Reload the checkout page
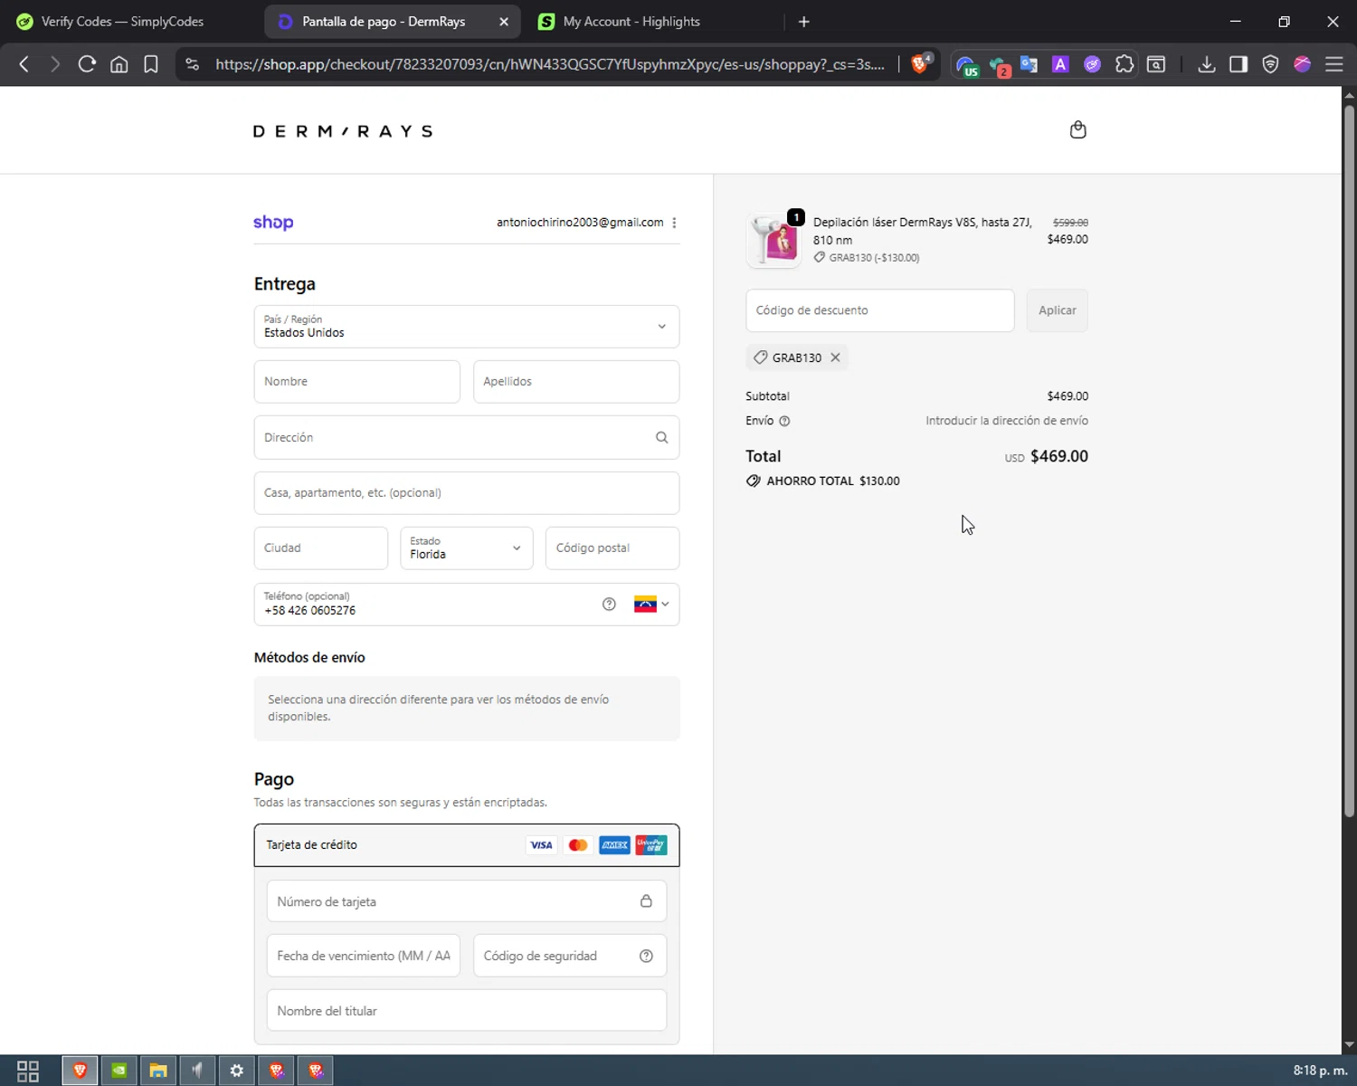Viewport: 1357px width, 1086px height. coord(87,64)
